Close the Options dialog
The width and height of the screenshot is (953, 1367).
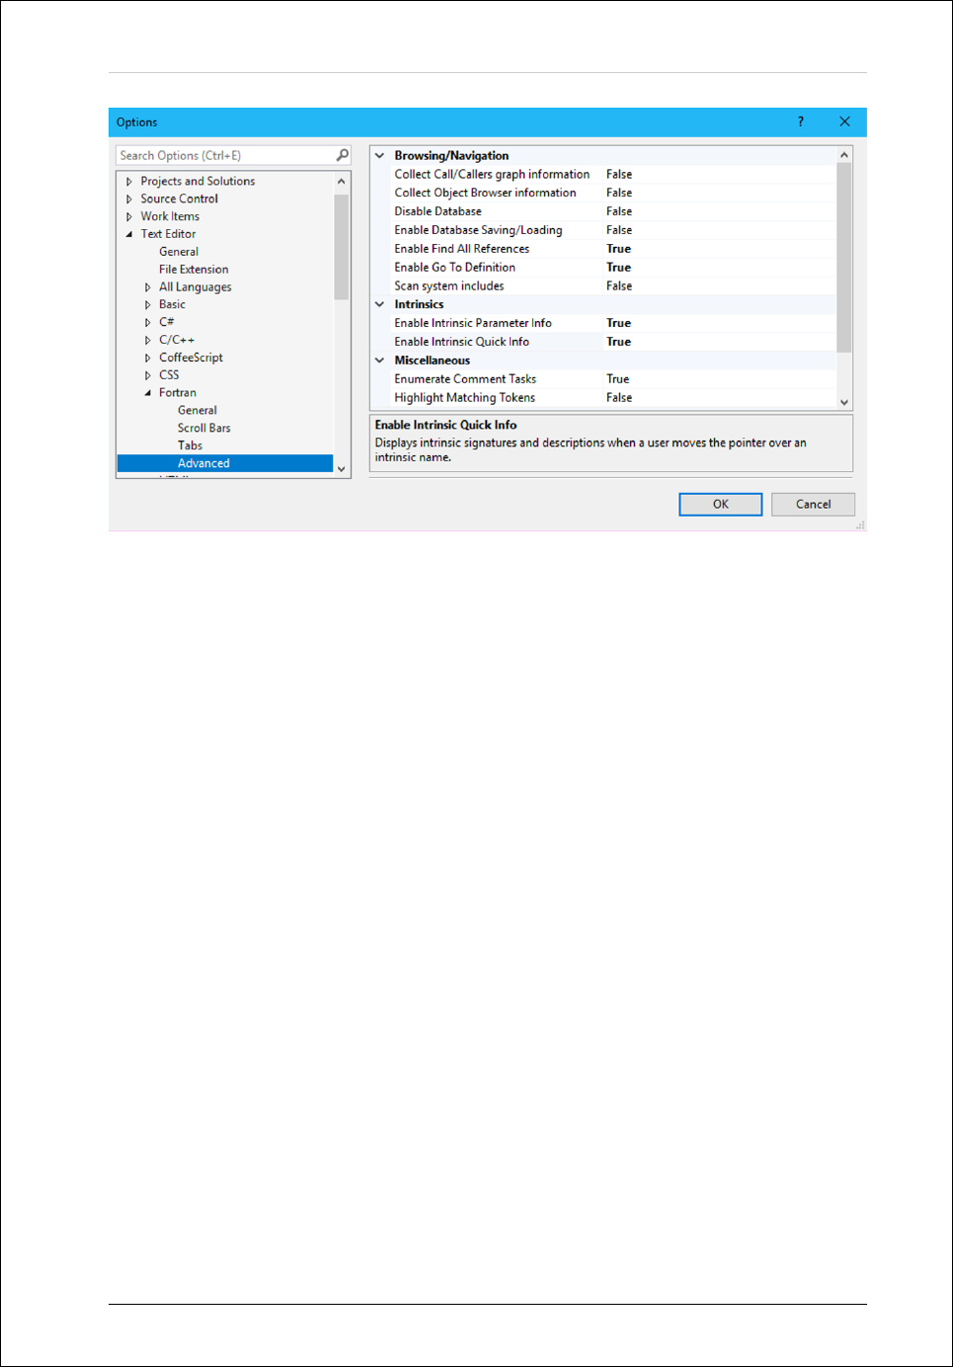point(844,121)
